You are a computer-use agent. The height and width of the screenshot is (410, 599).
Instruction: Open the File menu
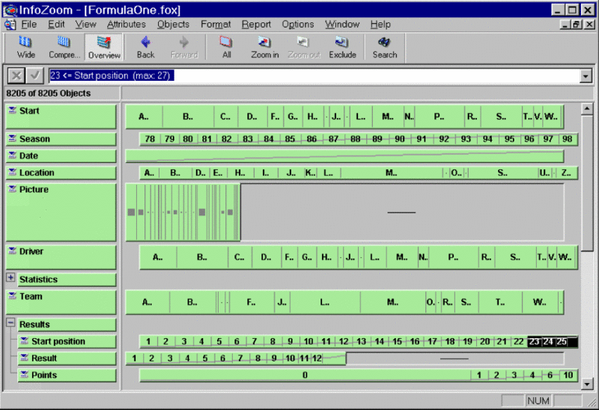click(x=28, y=25)
